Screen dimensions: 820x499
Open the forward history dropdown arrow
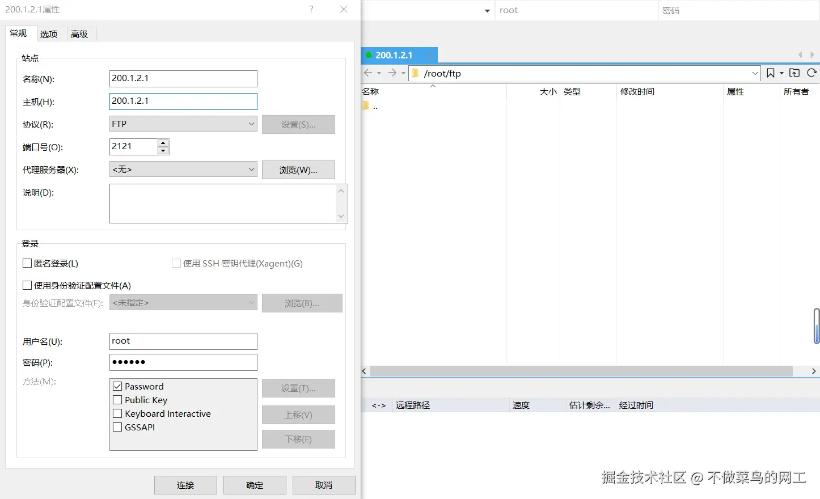click(403, 73)
